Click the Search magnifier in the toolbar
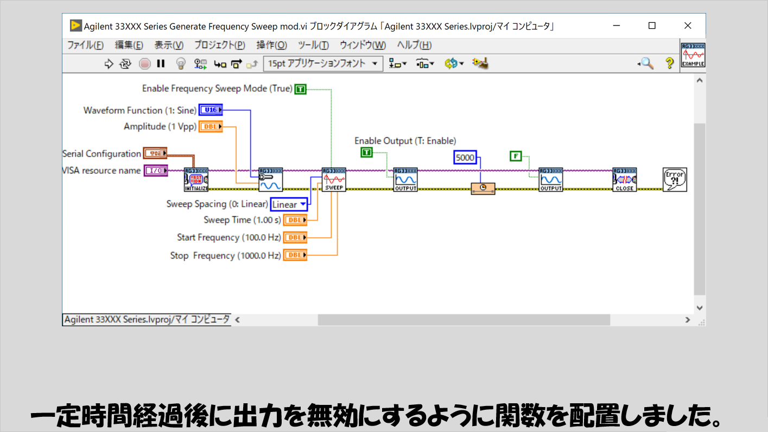768x432 pixels. [645, 63]
